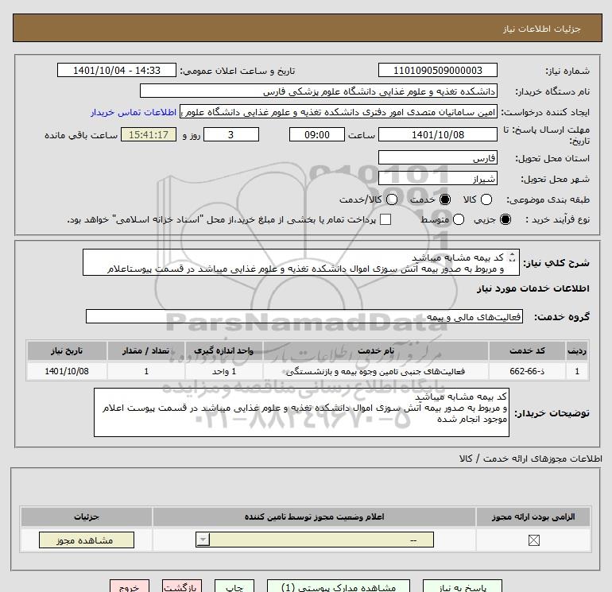Click the announcement date field 1401/10/04 - 14:33
Viewport: 612px width, 592px height.
click(117, 70)
